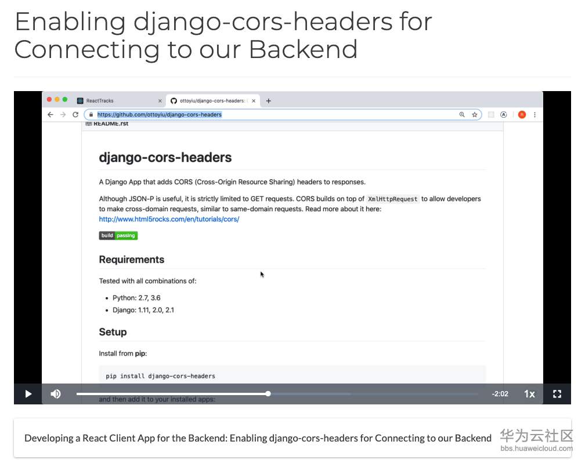Enter fullscreen mode
Viewport: 585px width, 463px height.
click(x=557, y=394)
